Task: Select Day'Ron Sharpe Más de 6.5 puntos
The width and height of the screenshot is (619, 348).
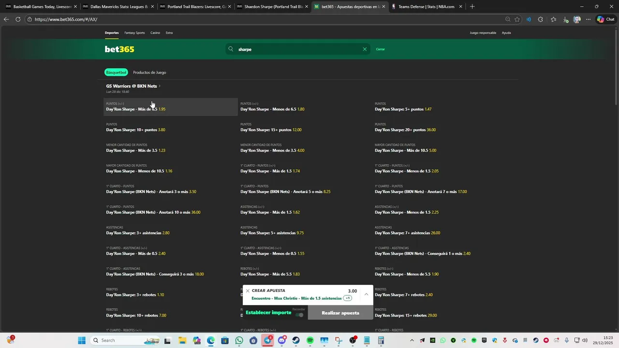Action: tap(171, 107)
